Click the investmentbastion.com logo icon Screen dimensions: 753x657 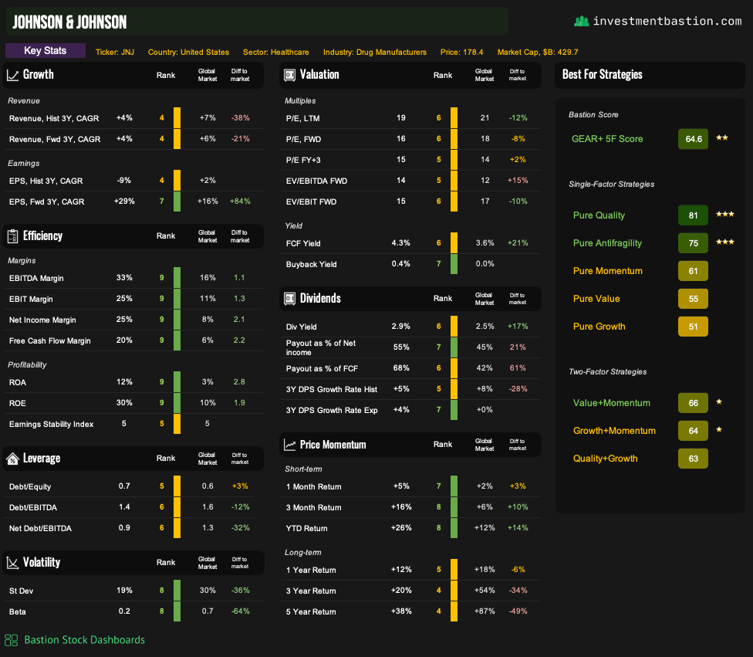(582, 21)
